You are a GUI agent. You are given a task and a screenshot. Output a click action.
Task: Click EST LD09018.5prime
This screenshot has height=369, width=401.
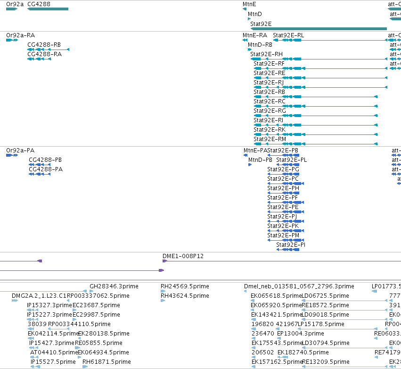tap(326, 315)
